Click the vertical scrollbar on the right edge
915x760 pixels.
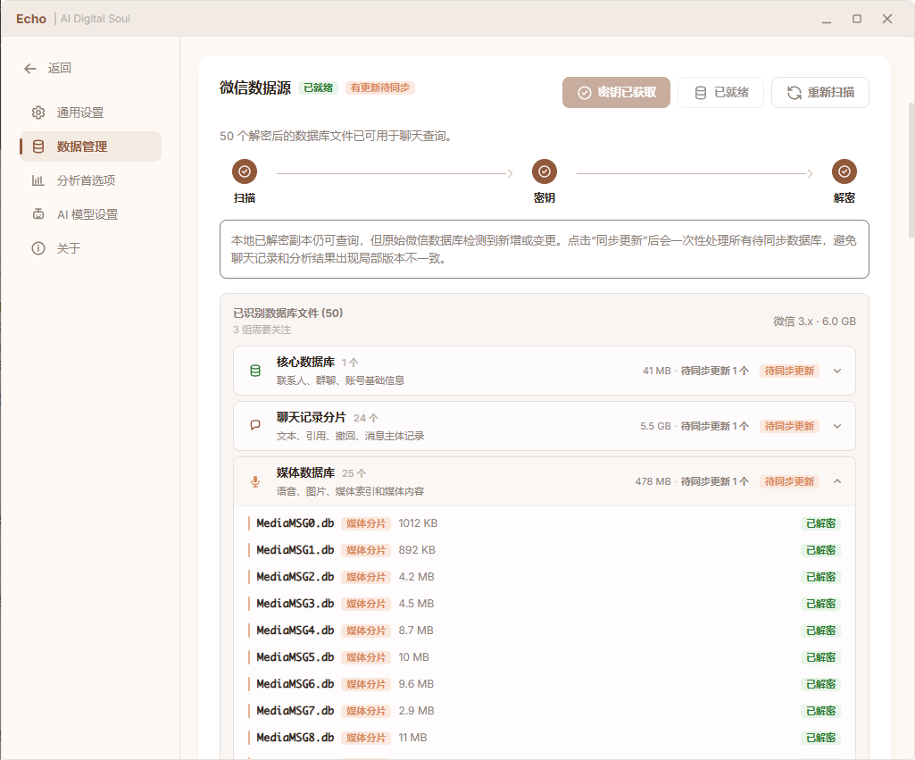point(911,170)
